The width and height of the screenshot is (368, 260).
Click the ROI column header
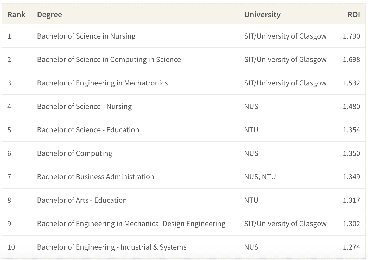[x=353, y=15]
